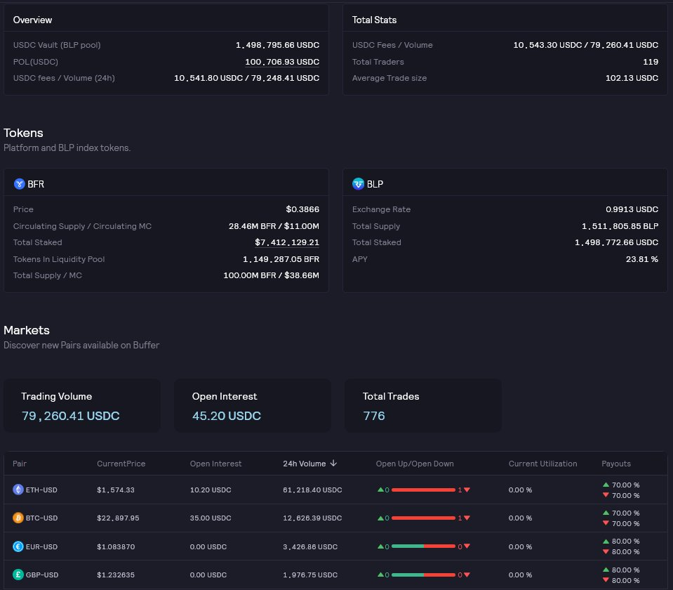Click the Bitcoin coin icon beside BTC-USD

pos(18,518)
